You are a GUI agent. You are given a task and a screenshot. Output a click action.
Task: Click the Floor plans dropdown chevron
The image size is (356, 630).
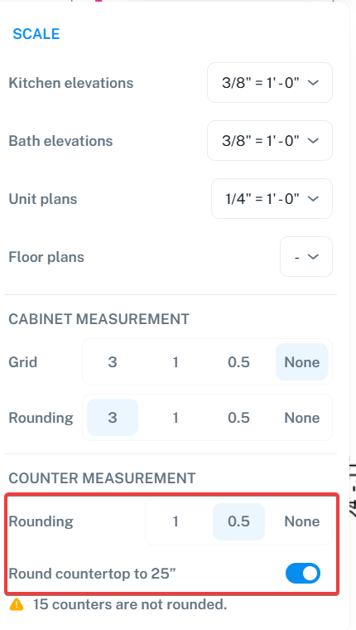coord(313,257)
